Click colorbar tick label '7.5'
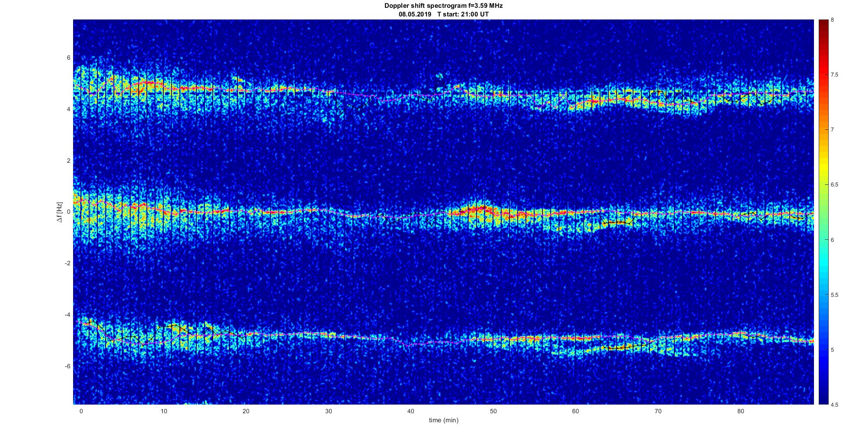 (x=835, y=75)
